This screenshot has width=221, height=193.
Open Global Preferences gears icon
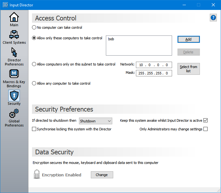pyautogui.click(x=14, y=113)
